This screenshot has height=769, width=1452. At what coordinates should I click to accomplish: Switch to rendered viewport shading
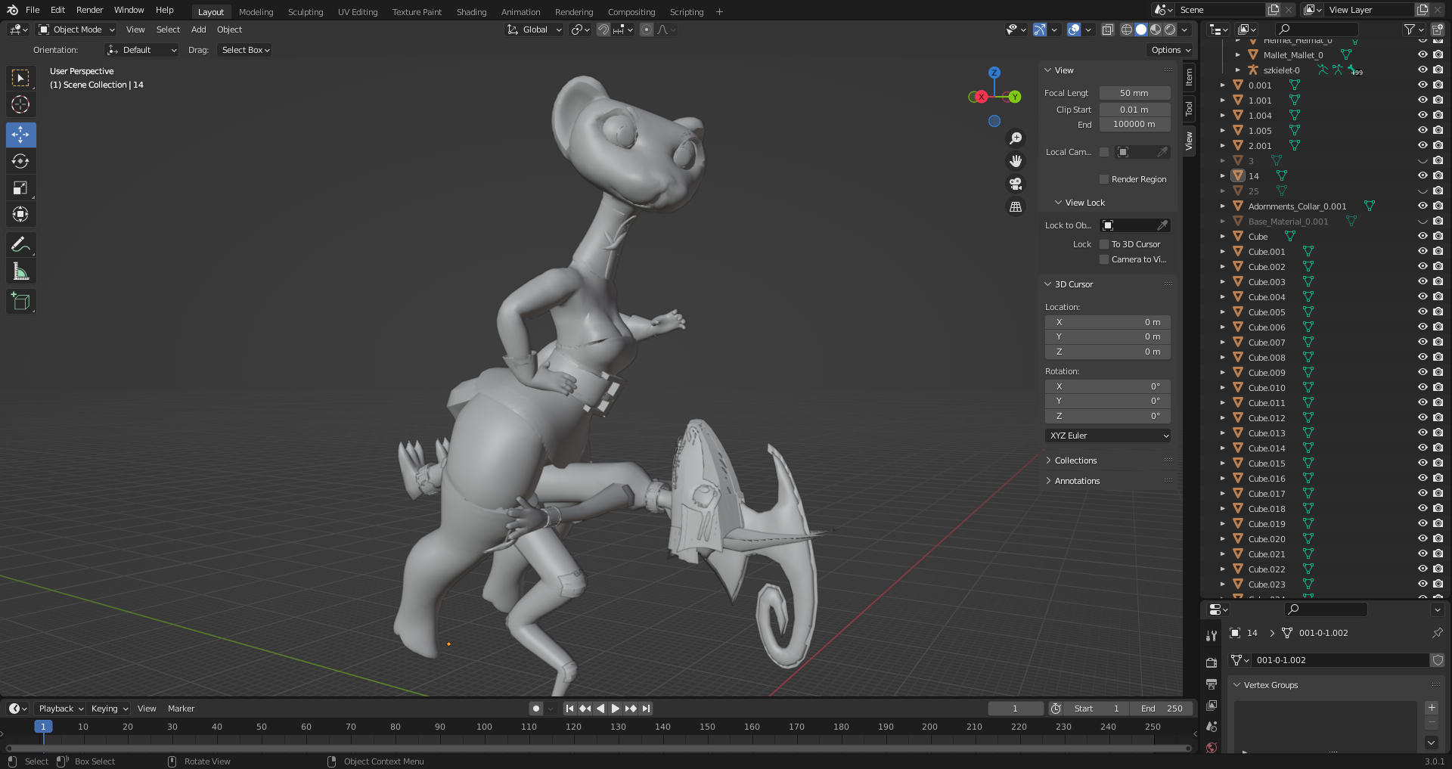1170,29
